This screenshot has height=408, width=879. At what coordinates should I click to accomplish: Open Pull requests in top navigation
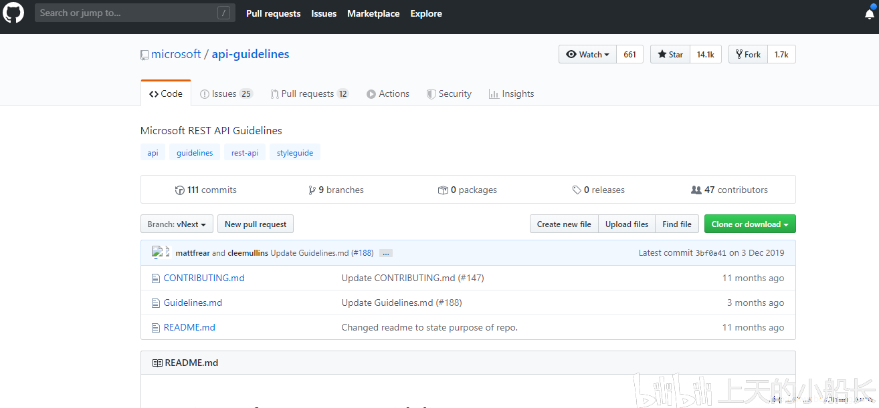[274, 13]
